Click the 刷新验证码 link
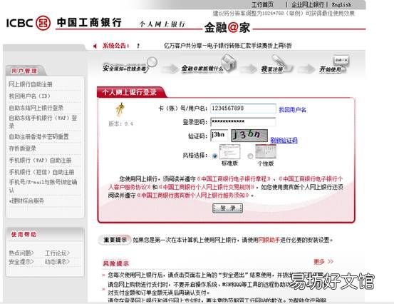 point(284,140)
